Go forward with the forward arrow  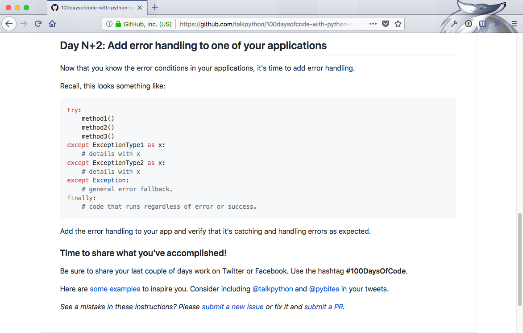click(x=24, y=24)
